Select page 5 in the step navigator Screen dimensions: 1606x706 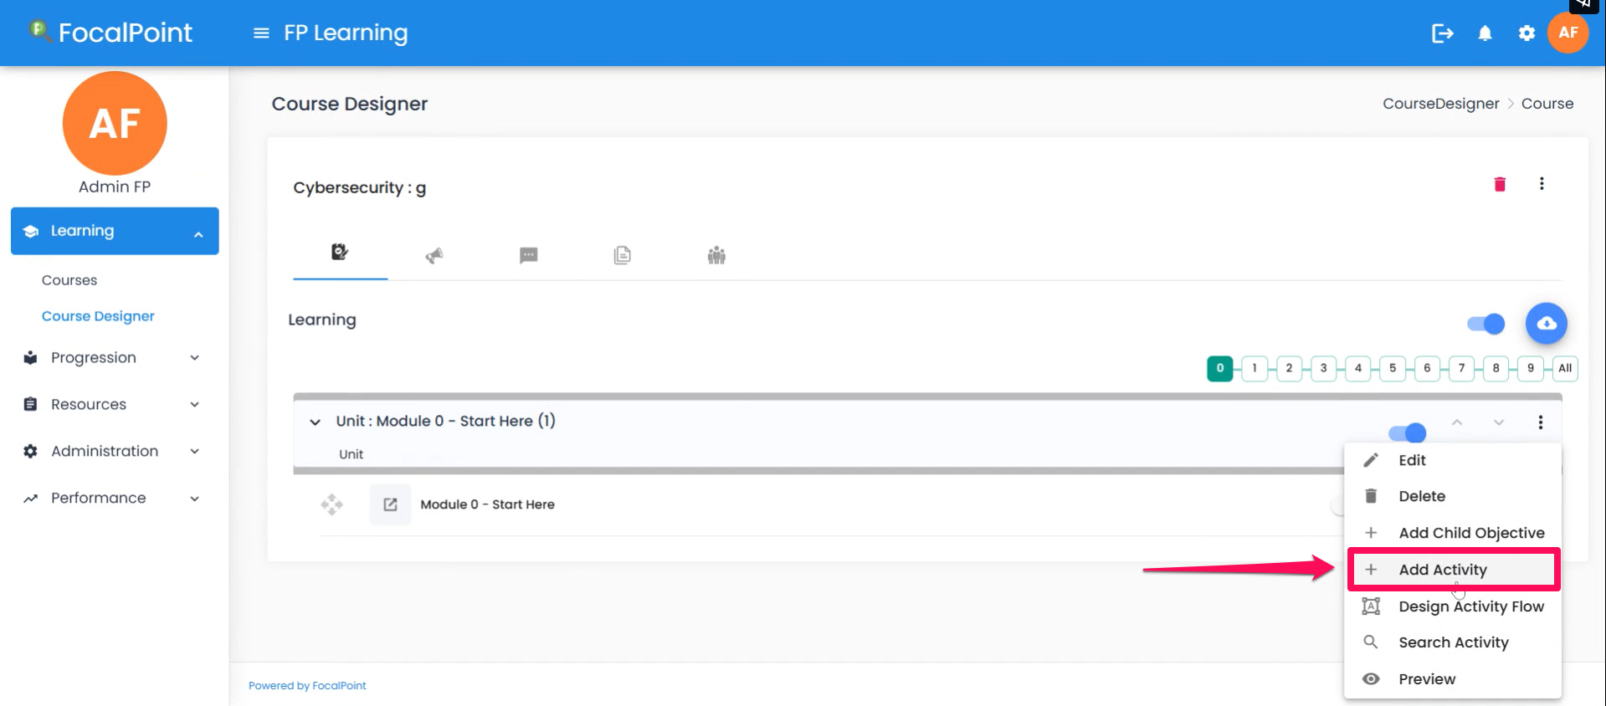tap(1393, 368)
